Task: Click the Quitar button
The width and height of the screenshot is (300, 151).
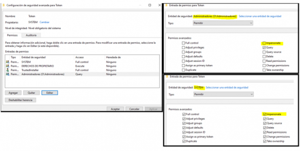Action: click(x=31, y=93)
